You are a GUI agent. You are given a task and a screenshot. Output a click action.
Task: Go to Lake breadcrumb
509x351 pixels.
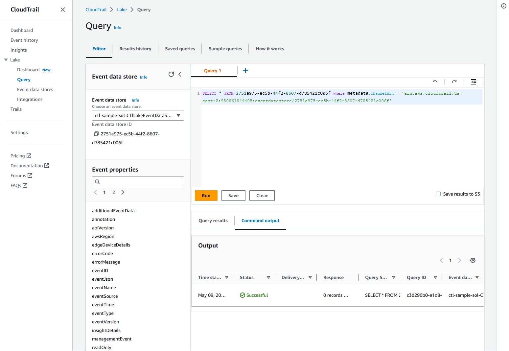pos(122,10)
